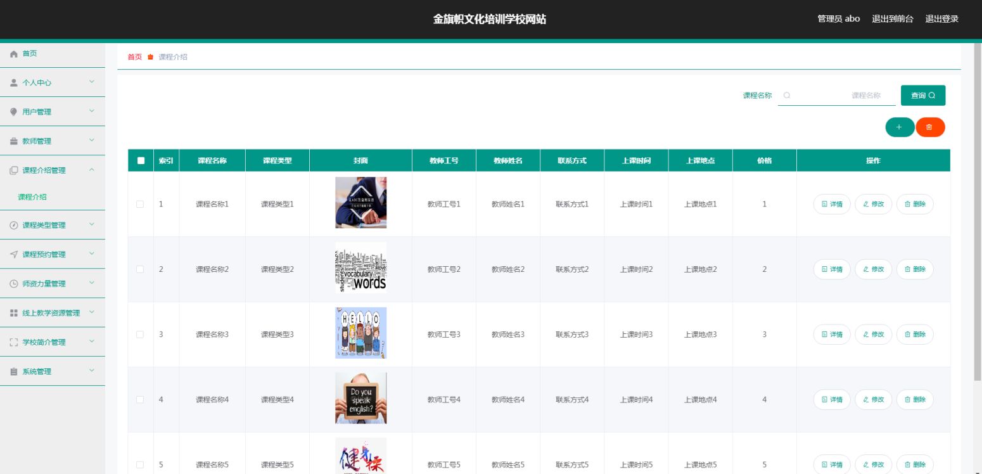Open 详情 for 课程名称1 row
The width and height of the screenshot is (982, 474).
pos(832,204)
